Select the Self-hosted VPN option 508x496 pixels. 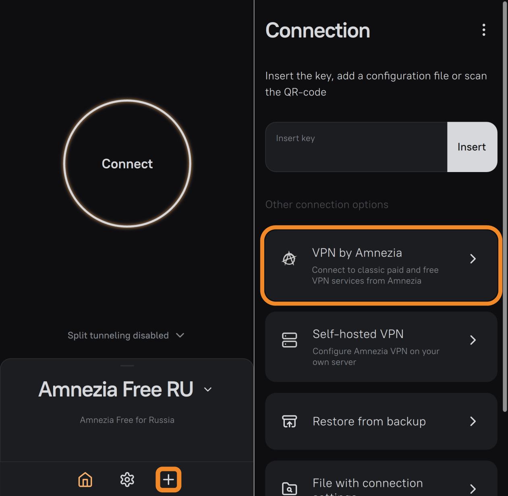(381, 347)
